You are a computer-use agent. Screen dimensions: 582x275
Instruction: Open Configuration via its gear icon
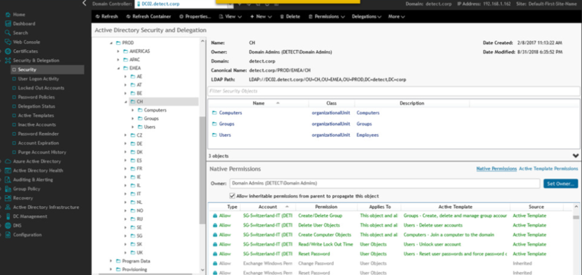pyautogui.click(x=8, y=235)
